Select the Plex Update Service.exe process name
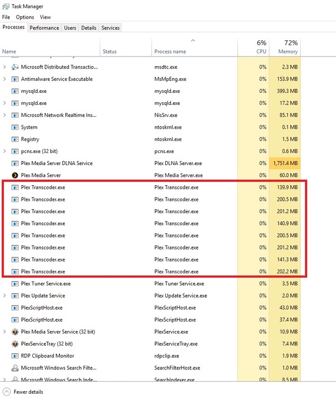The height and width of the screenshot is (401, 336). tap(181, 296)
